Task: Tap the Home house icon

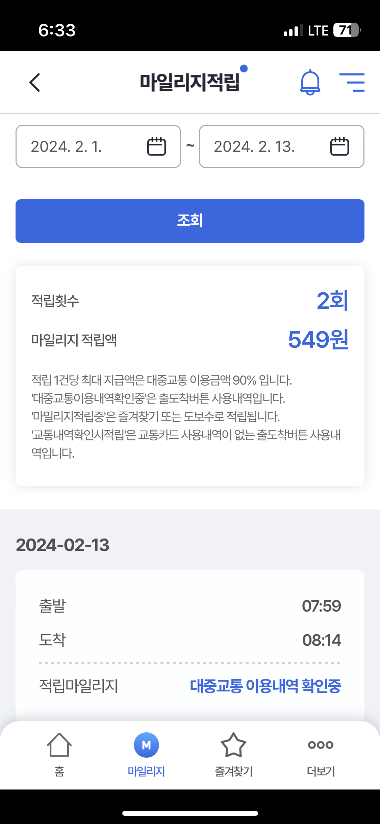Action: (59, 745)
